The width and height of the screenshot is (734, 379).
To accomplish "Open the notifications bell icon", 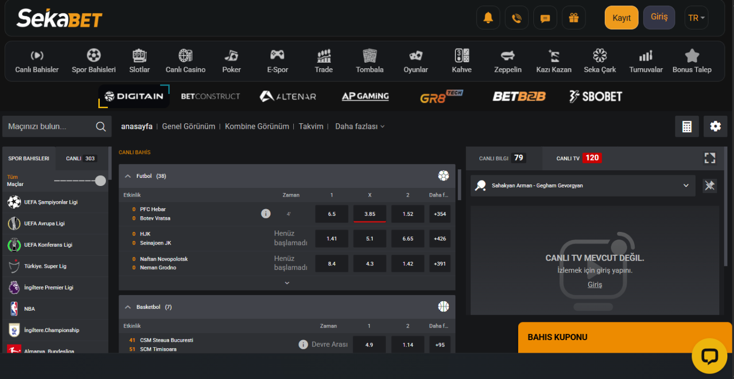I will click(x=488, y=18).
